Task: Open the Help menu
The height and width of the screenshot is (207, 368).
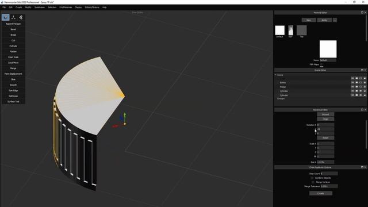Action: click(x=105, y=7)
